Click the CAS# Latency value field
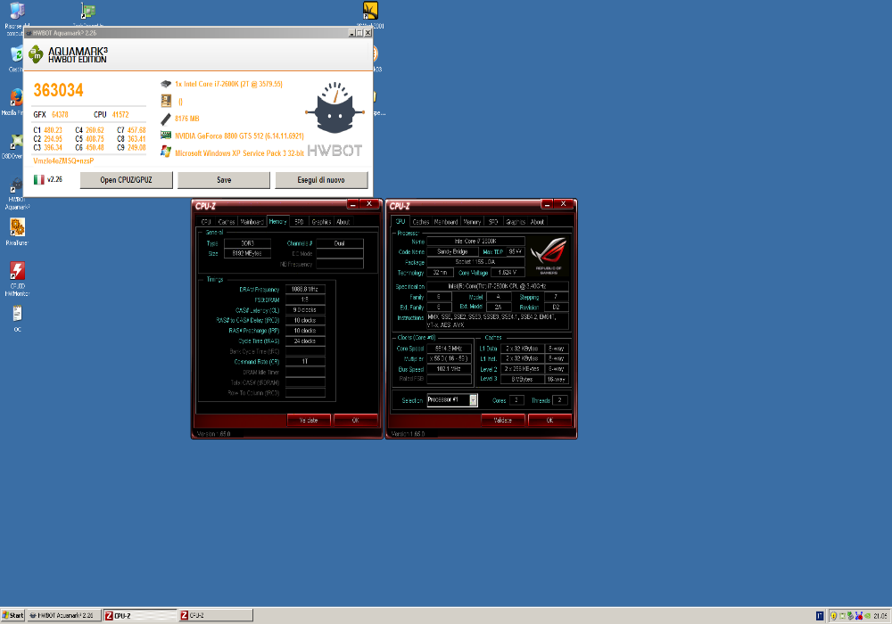 (305, 310)
